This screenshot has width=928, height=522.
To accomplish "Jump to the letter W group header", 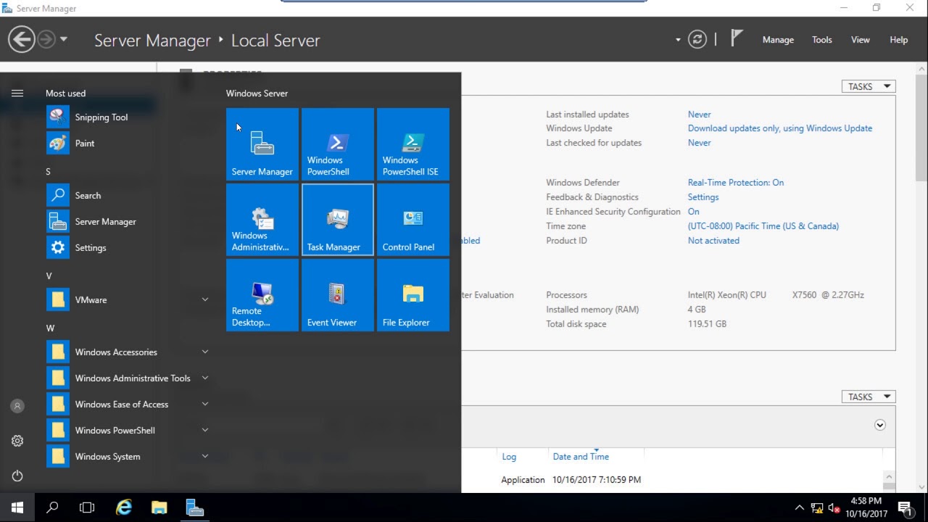I will 50,328.
